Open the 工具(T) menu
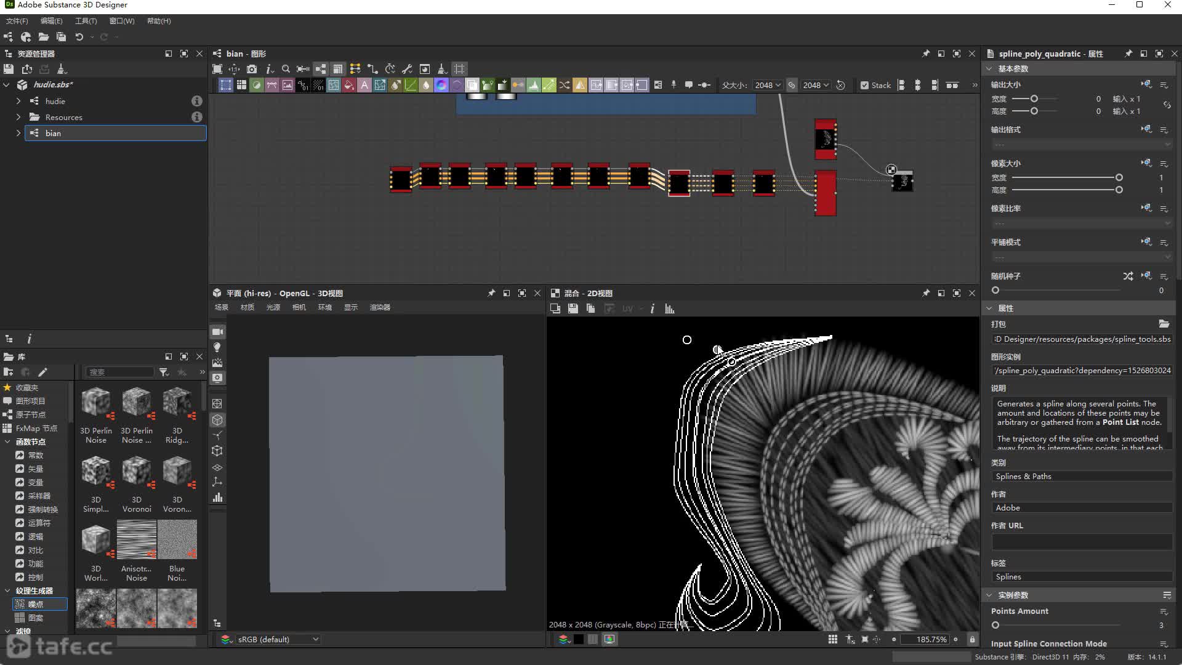Image resolution: width=1182 pixels, height=665 pixels. 86,21
